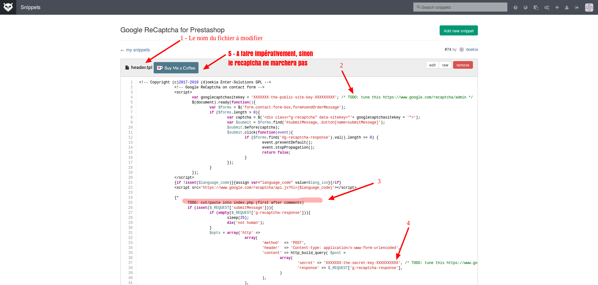View the raw snippet
Image resolution: width=598 pixels, height=285 pixels.
pyautogui.click(x=445, y=65)
